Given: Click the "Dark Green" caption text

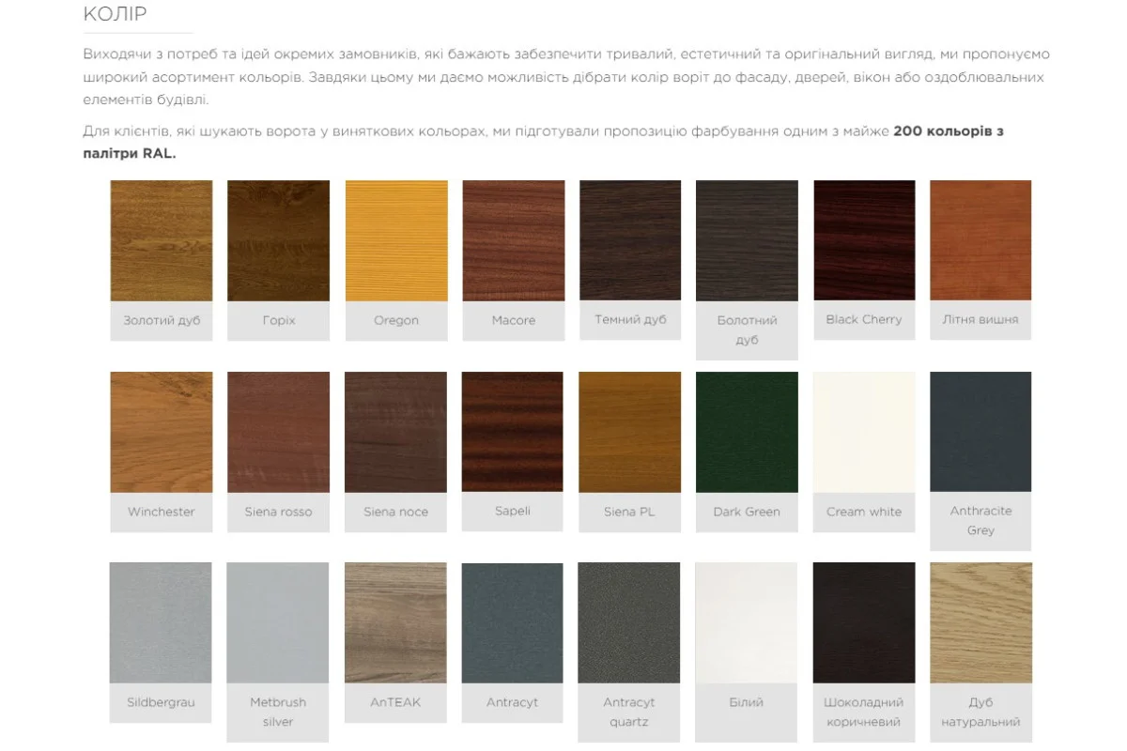Looking at the screenshot, I should click(x=747, y=512).
